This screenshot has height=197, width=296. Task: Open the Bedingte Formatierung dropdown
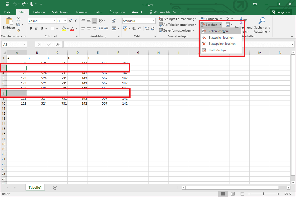click(x=178, y=19)
